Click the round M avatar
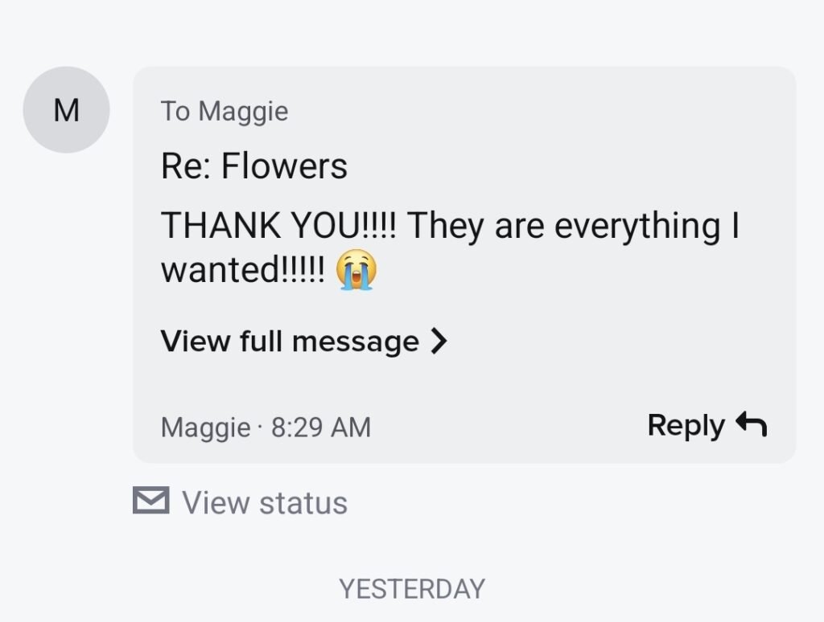 click(66, 110)
